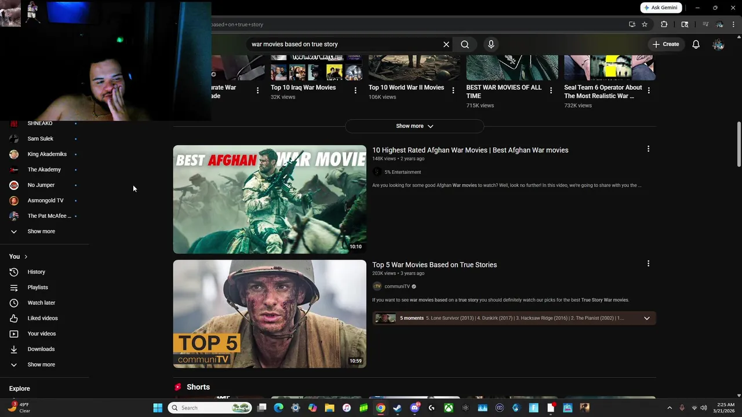Open Downloads in sidebar
Screen dimensions: 742x417
pyautogui.click(x=41, y=349)
